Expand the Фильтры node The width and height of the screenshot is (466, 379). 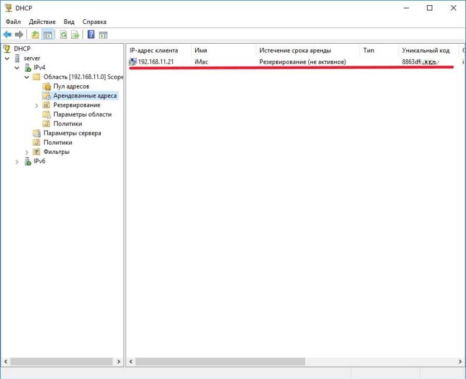(27, 152)
